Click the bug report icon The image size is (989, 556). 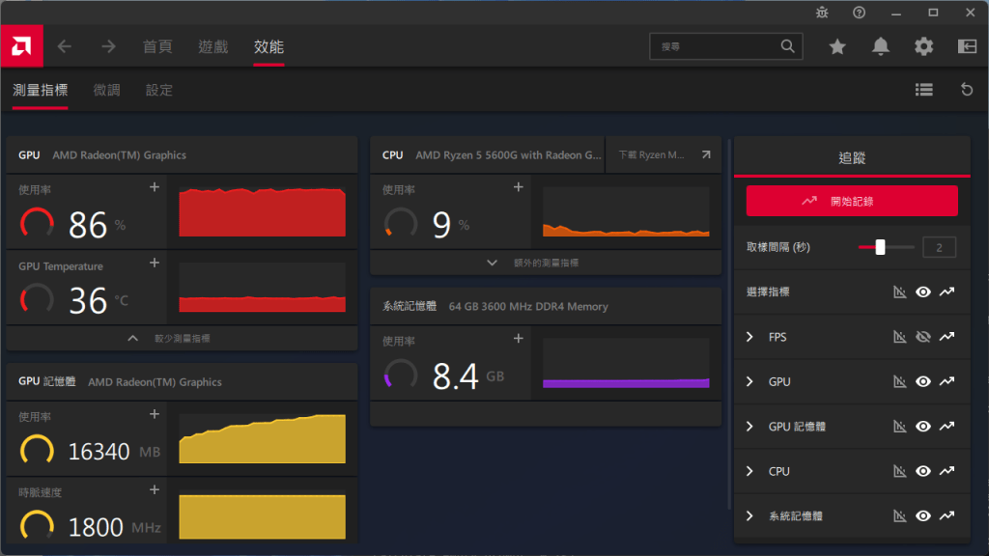[x=821, y=13]
